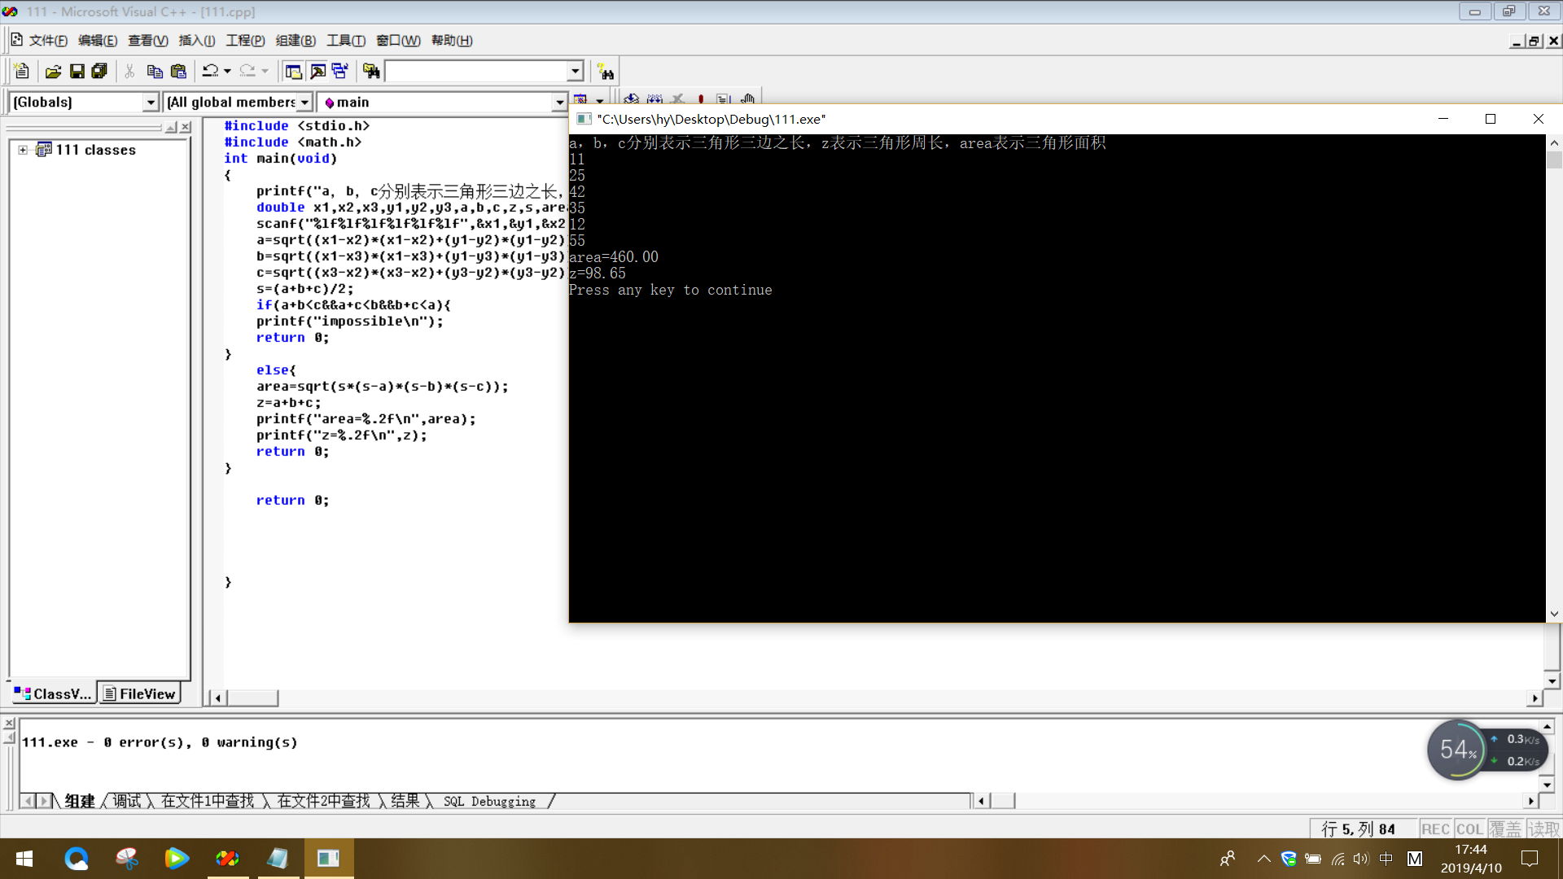
Task: Open Windows Start menu
Action: (x=24, y=859)
